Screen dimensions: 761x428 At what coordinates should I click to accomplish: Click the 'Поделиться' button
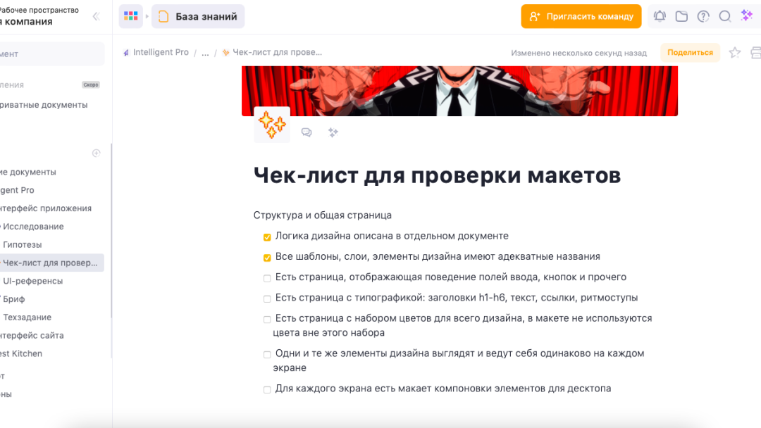[x=690, y=52]
